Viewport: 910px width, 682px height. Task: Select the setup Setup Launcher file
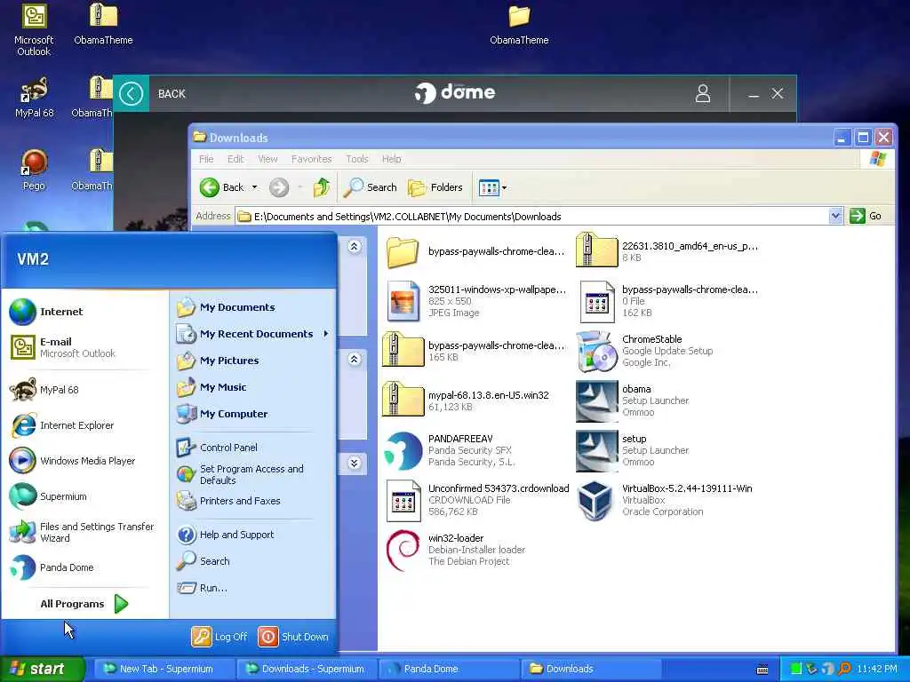tap(633, 450)
